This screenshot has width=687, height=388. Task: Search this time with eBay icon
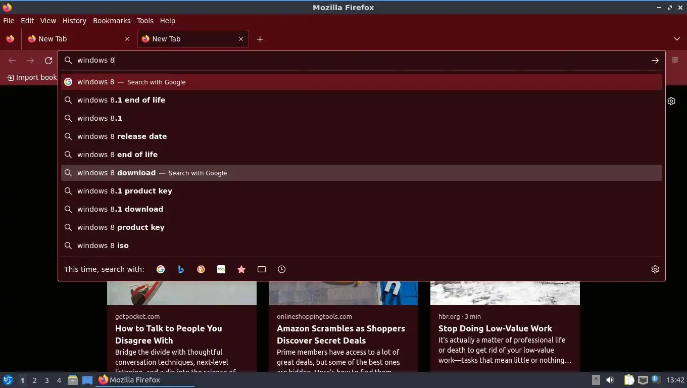click(221, 269)
